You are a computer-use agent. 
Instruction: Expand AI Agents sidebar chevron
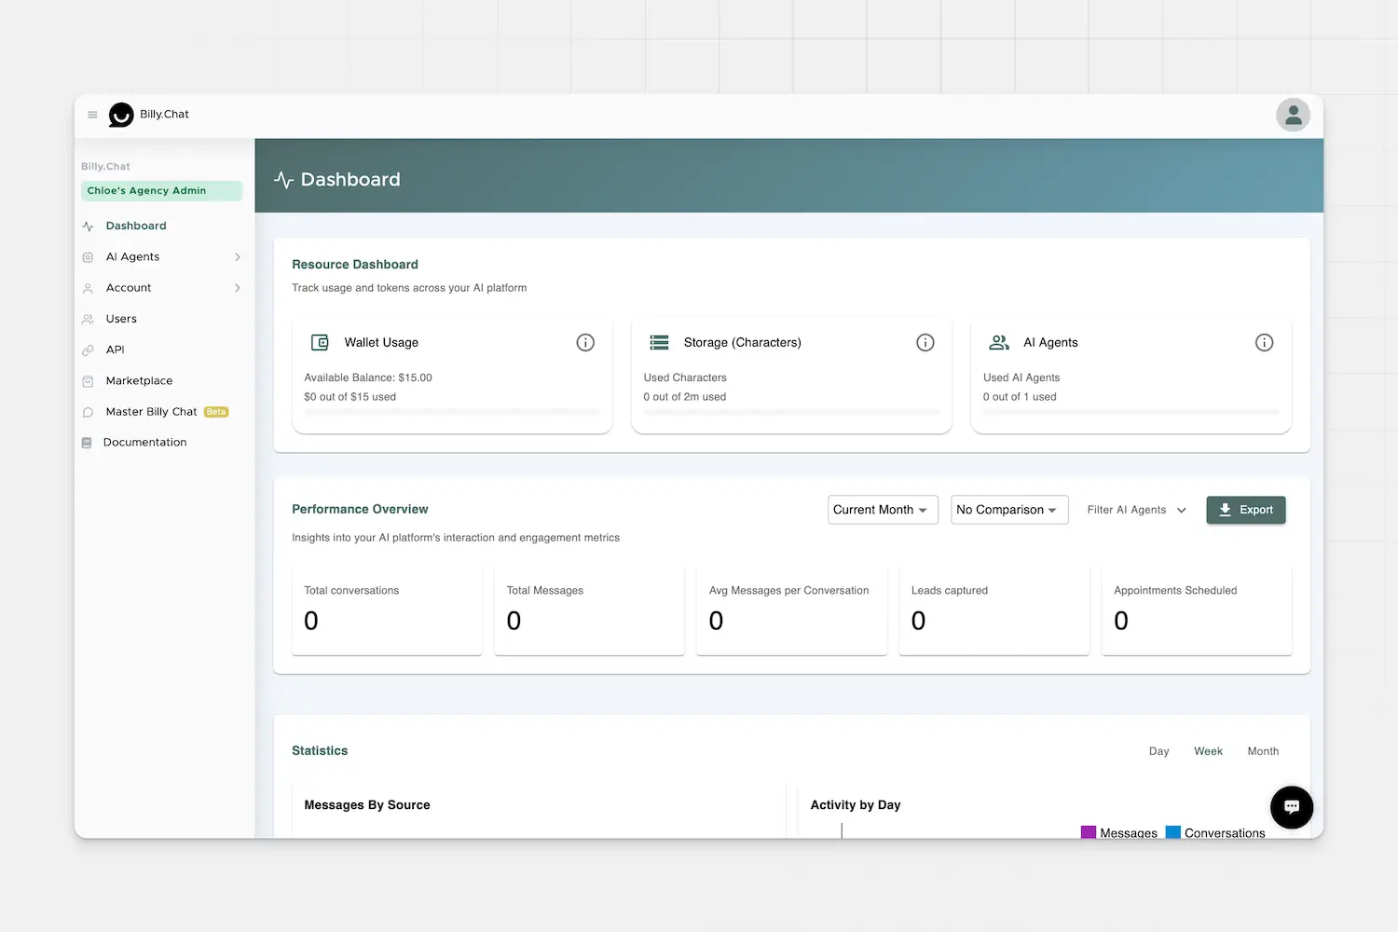pyautogui.click(x=238, y=257)
